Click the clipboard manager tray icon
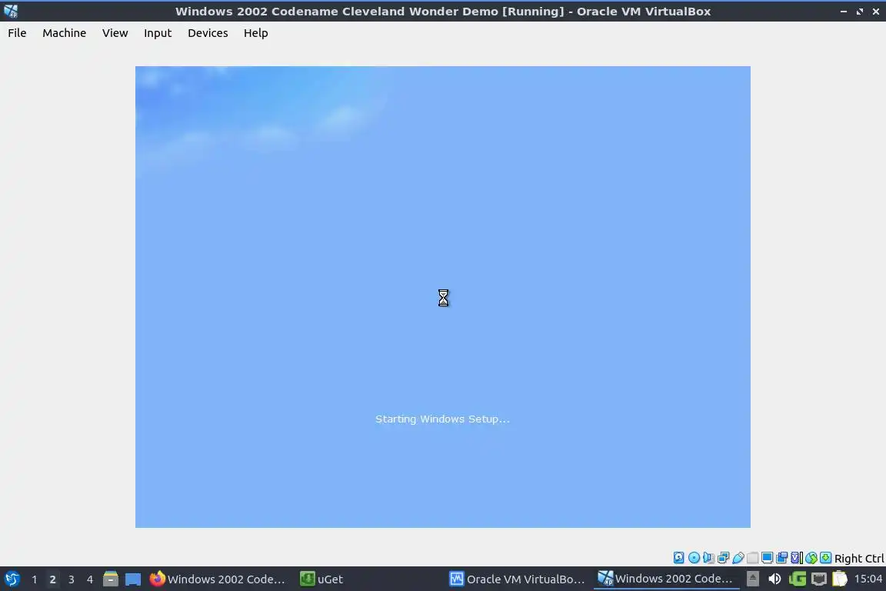Screen dimensions: 886x591 pyautogui.click(x=840, y=579)
